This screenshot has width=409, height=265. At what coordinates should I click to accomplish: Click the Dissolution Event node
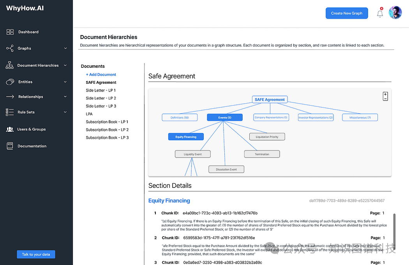tap(226, 170)
